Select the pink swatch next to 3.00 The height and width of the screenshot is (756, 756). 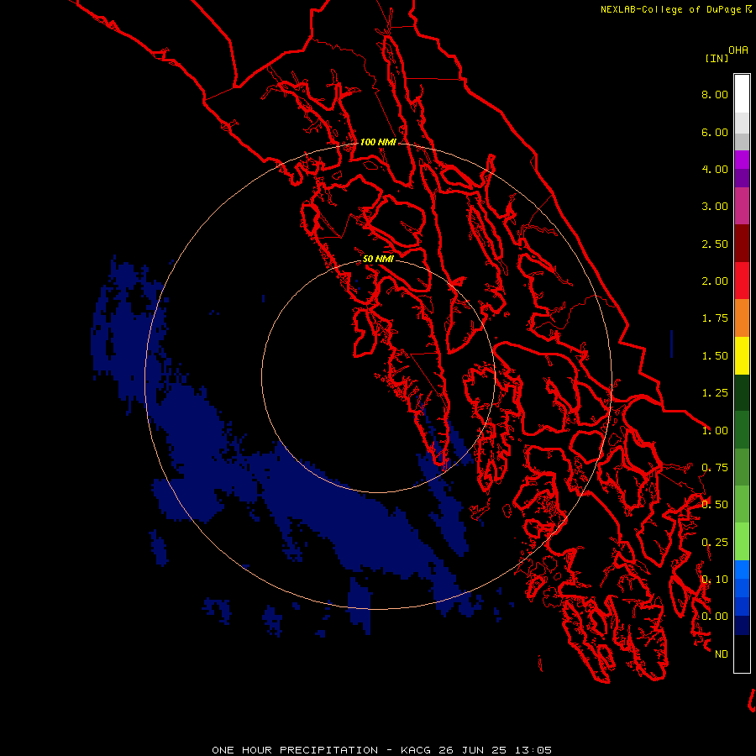click(742, 206)
